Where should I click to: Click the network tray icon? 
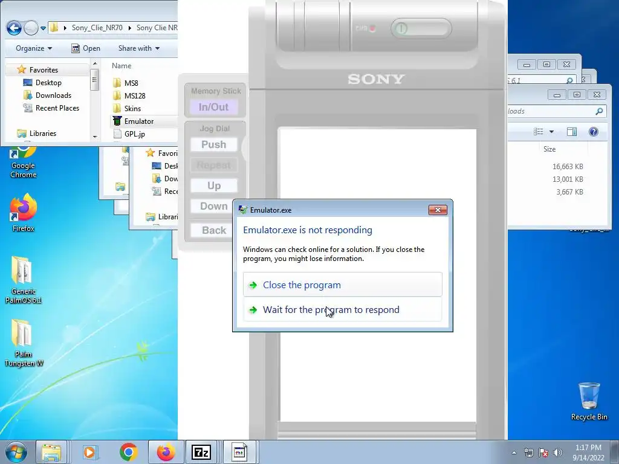528,453
